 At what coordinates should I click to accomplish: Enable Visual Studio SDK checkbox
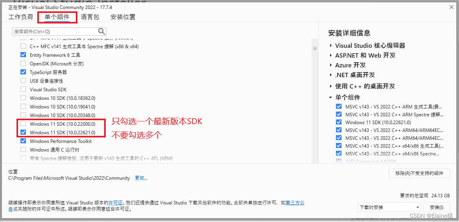[x=23, y=89]
